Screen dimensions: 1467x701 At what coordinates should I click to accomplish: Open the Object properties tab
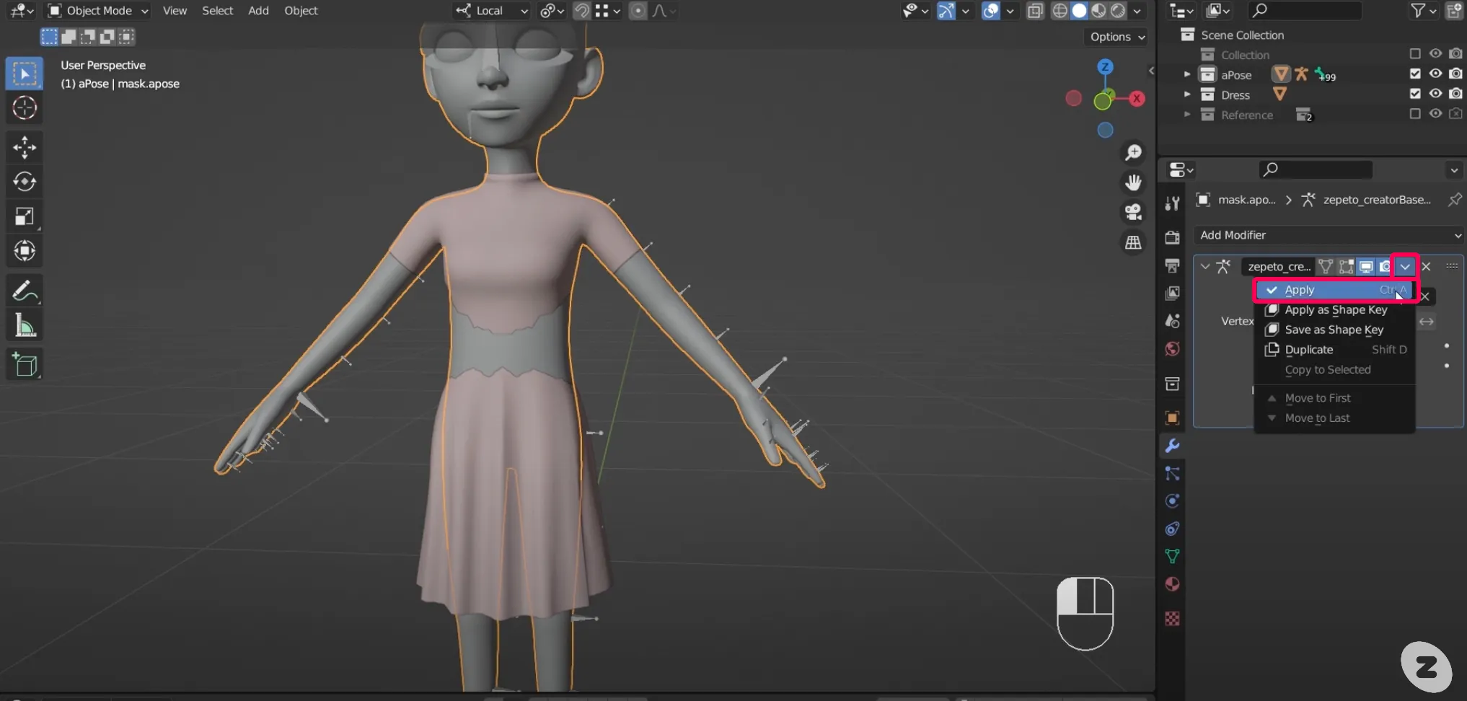click(x=1173, y=418)
